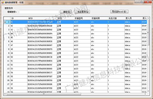This screenshot has height=99, width=153.
Task: Click the horizontal scrollbar thumb
Action: click(44, 94)
